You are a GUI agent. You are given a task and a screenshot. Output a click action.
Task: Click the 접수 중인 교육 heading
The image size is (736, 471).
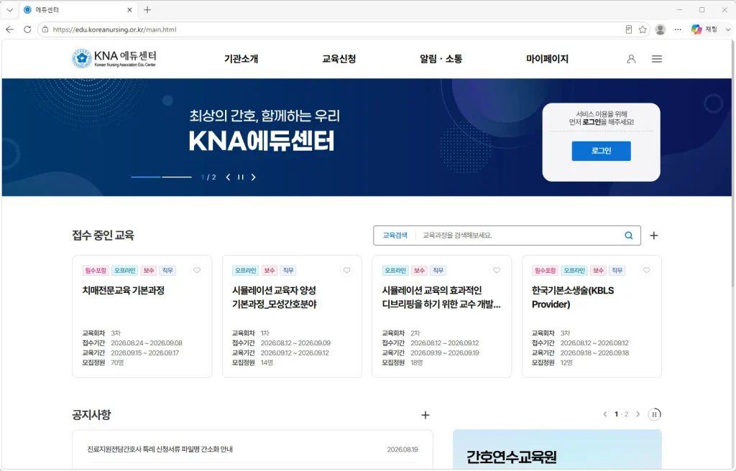click(x=103, y=235)
